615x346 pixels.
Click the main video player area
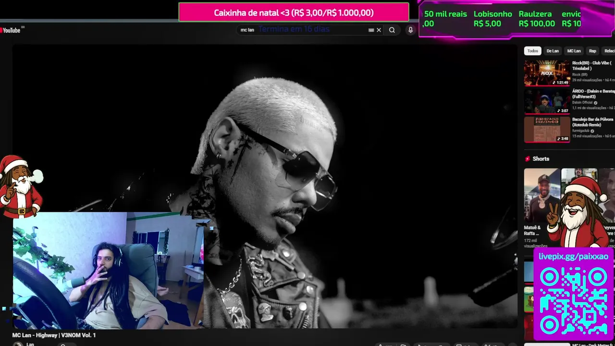265,186
